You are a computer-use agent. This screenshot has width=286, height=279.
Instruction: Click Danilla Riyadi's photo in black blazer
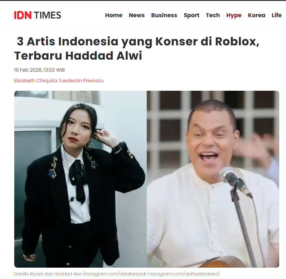(x=80, y=179)
